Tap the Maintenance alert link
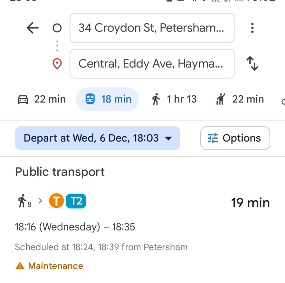 tap(56, 266)
